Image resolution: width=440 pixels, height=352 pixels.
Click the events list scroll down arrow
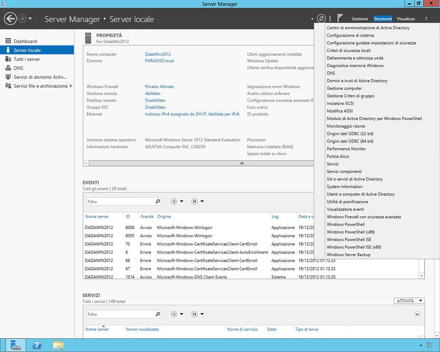point(422,275)
